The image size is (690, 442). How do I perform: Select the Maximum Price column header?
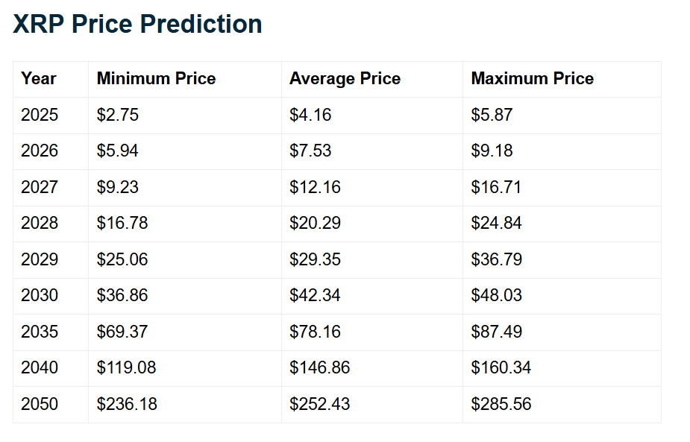(532, 79)
